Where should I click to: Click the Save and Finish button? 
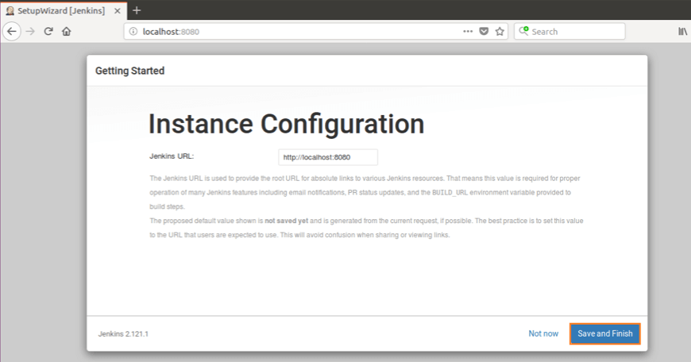tap(605, 333)
